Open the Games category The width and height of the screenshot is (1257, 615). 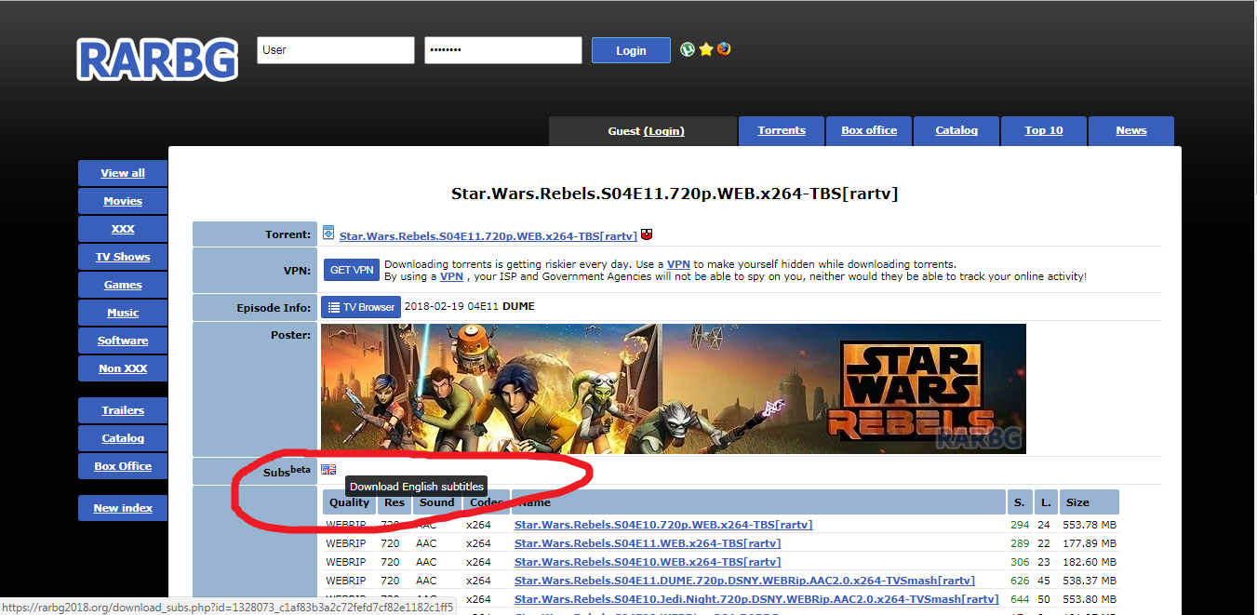pyautogui.click(x=123, y=285)
